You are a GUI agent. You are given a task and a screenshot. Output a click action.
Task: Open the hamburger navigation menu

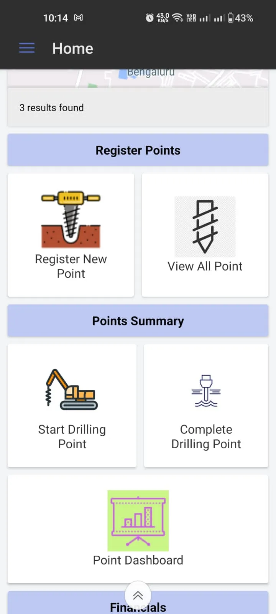coord(27,48)
